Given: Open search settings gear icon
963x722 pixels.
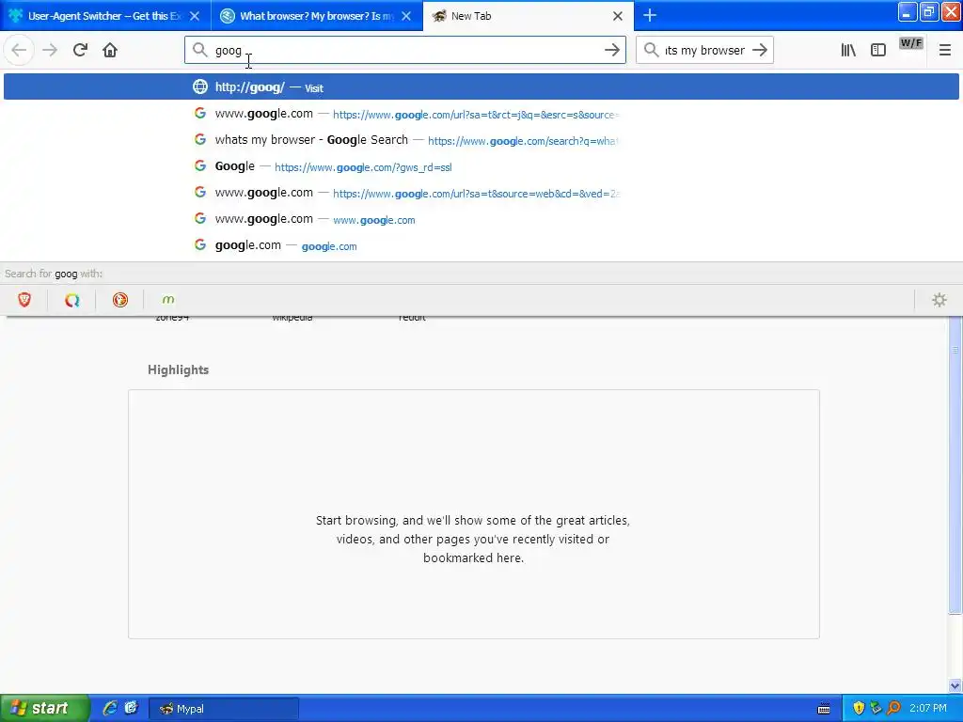Looking at the screenshot, I should [x=939, y=300].
